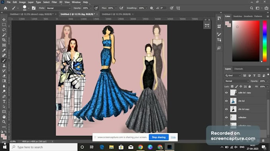Hide the blue 'cltn bd' layer

point(226,101)
